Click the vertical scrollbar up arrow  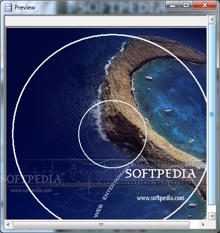click(212, 20)
